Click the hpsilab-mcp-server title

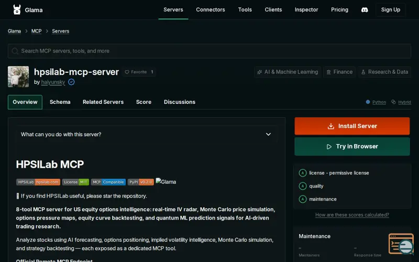click(76, 72)
